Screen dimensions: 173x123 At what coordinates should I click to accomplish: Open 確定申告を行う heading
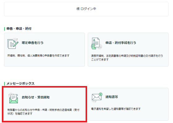[32, 43]
